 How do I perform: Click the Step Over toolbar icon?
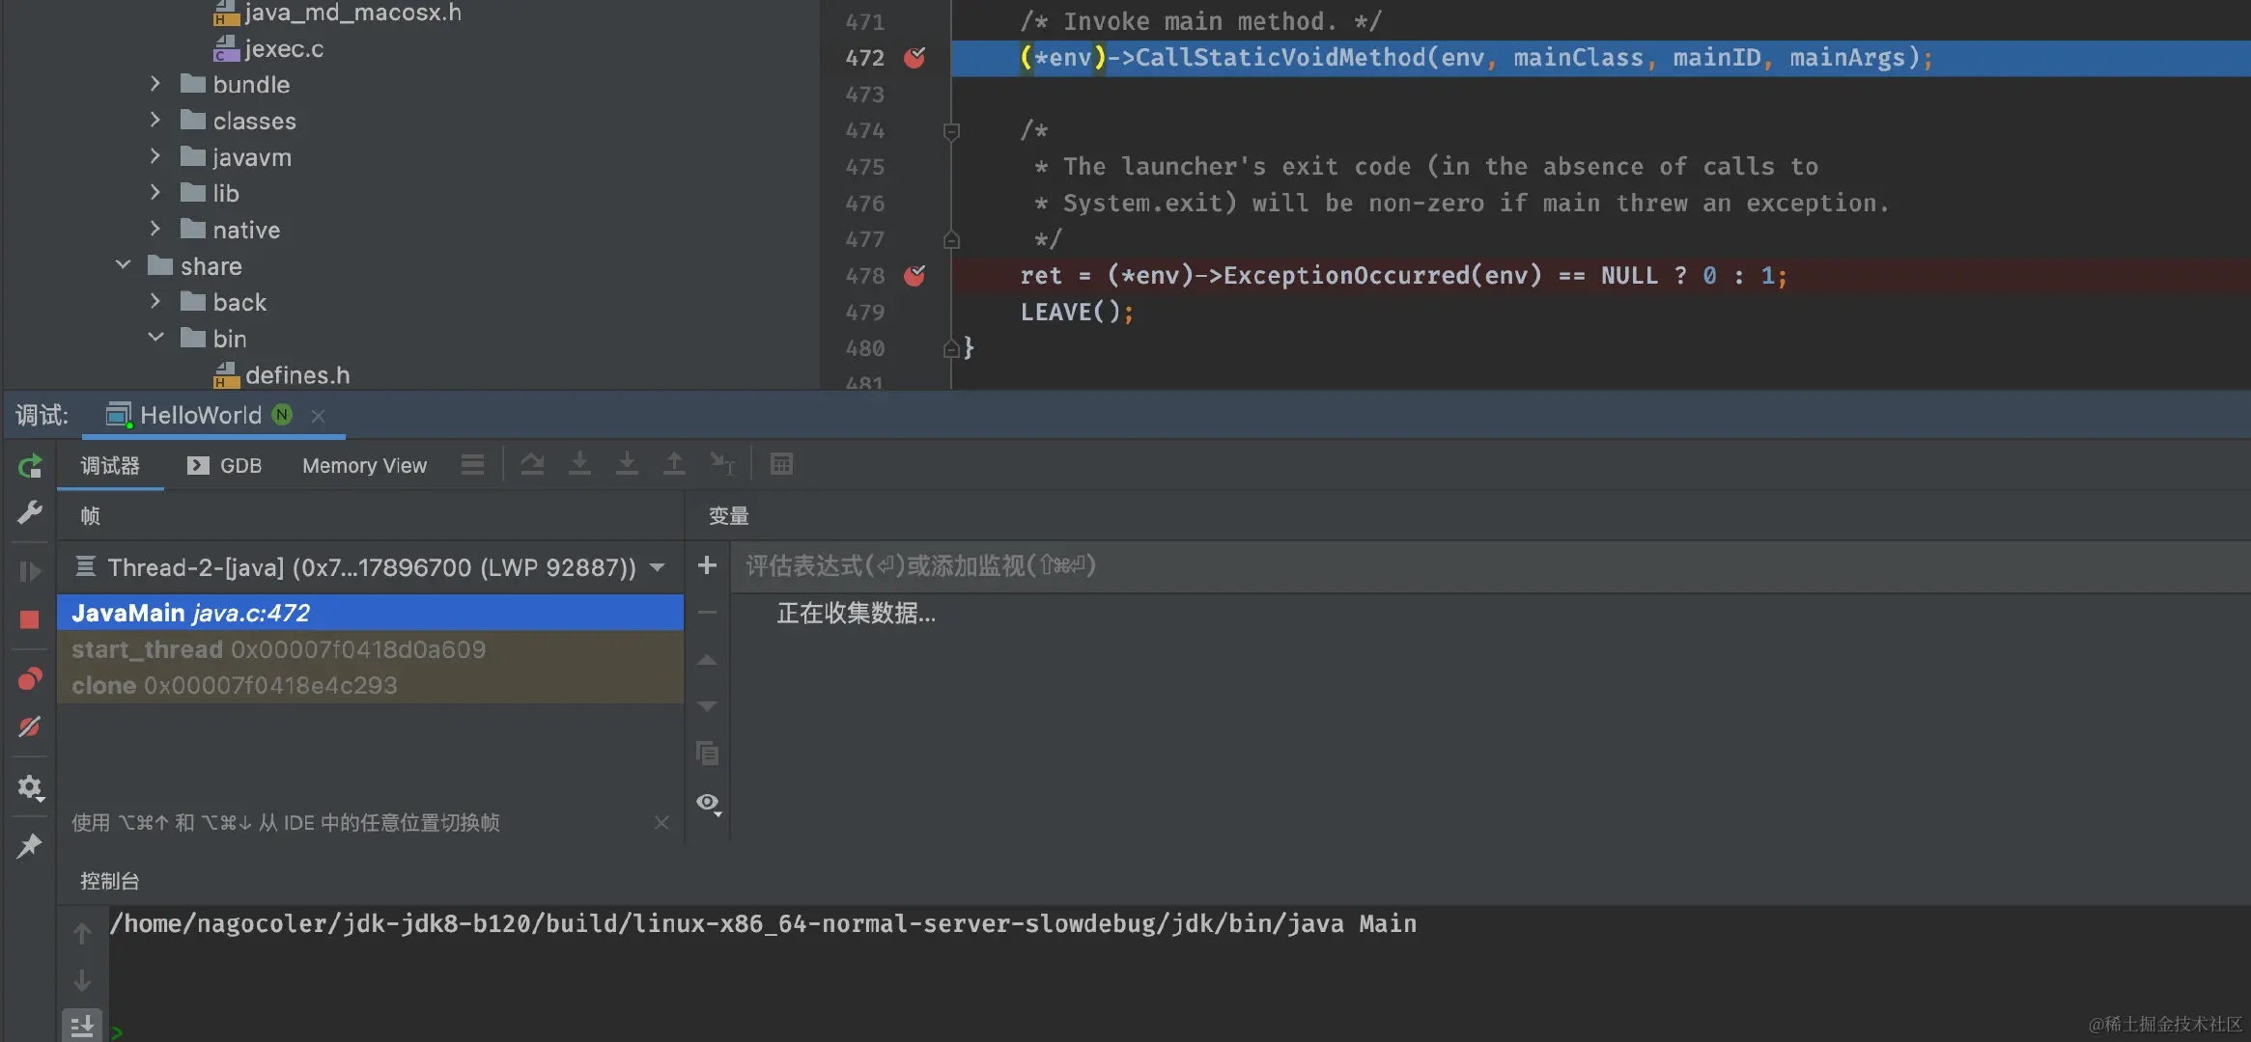tap(532, 465)
